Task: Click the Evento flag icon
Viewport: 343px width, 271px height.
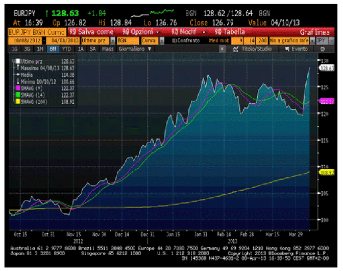Action: point(288,49)
